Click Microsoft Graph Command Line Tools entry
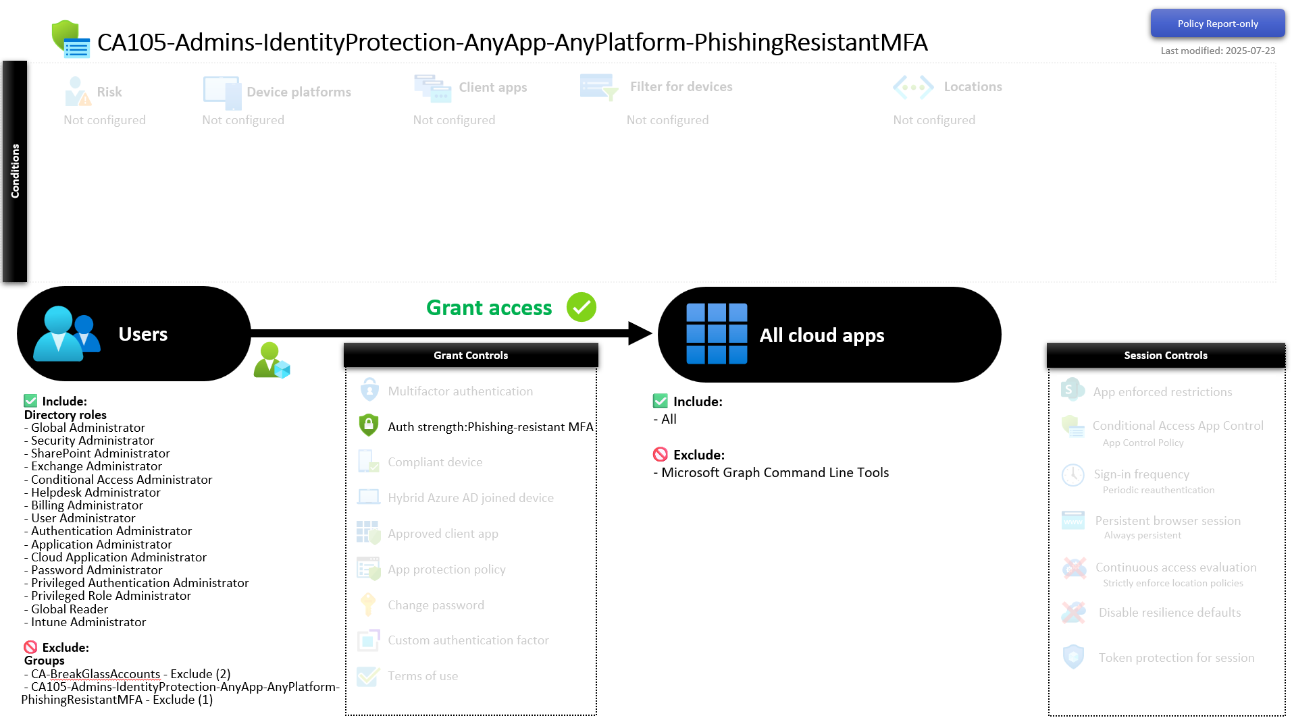Image resolution: width=1292 pixels, height=724 pixels. (775, 472)
